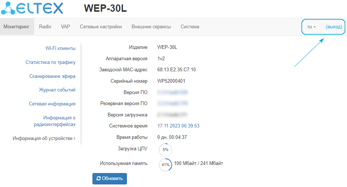Click the WEP-30L page title

tap(105, 8)
